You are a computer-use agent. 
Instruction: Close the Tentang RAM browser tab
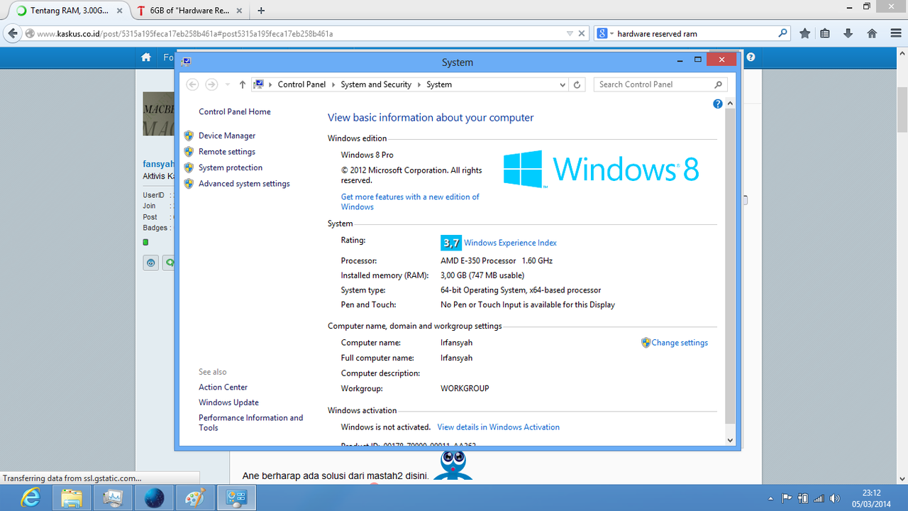119,11
